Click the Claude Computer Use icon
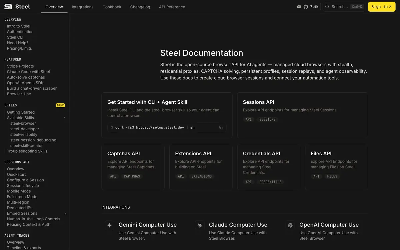The height and width of the screenshot is (250, 400). [x=200, y=225]
